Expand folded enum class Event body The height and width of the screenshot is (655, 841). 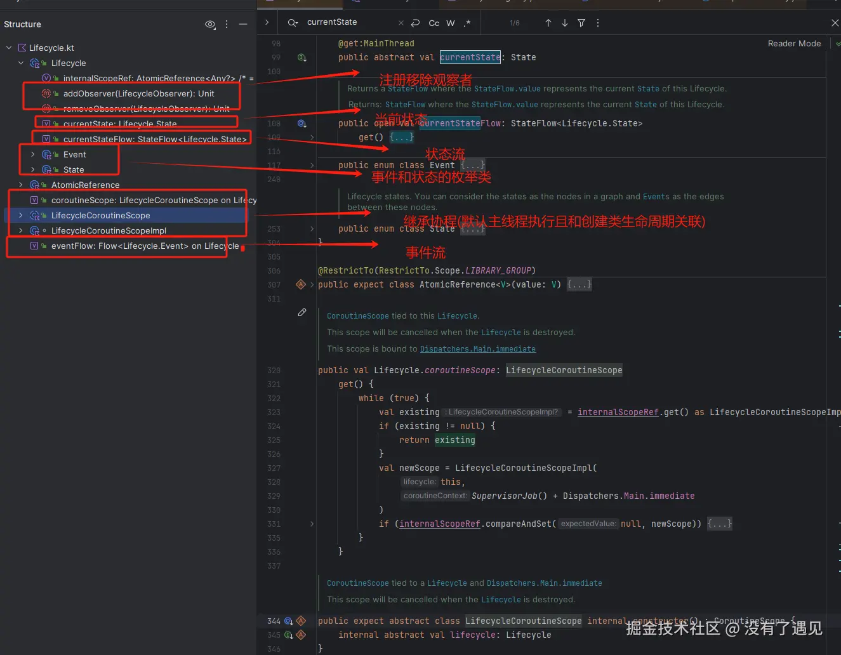pyautogui.click(x=473, y=165)
